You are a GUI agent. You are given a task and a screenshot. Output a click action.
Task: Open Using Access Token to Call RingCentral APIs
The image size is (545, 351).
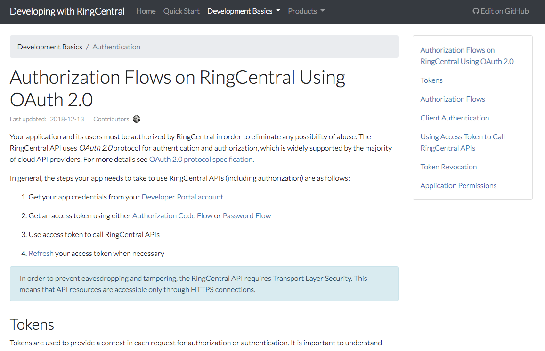click(x=463, y=143)
